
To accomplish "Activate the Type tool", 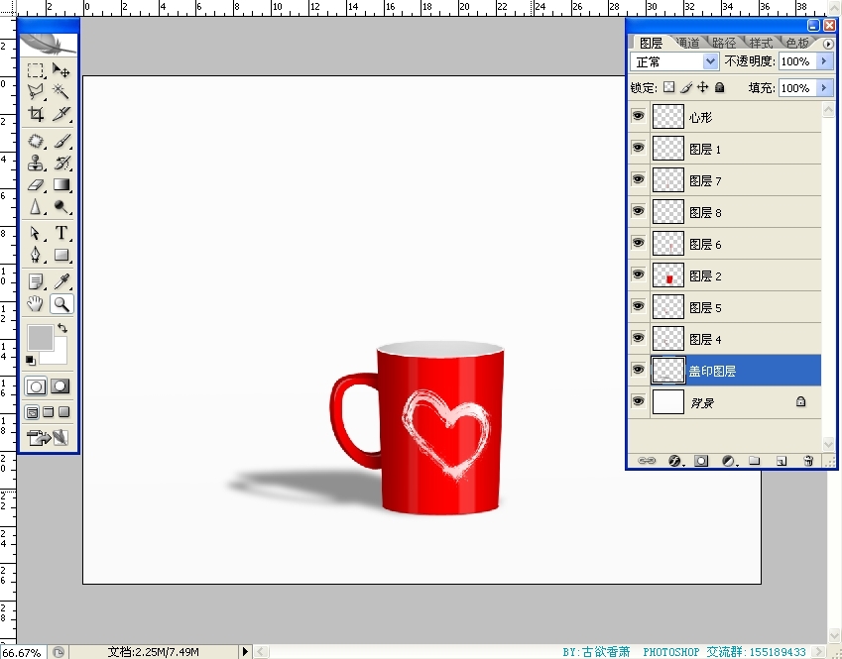I will tap(61, 233).
